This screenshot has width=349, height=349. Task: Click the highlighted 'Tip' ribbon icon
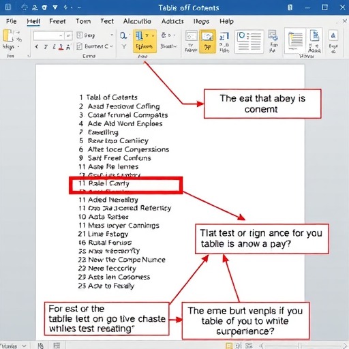point(207,41)
